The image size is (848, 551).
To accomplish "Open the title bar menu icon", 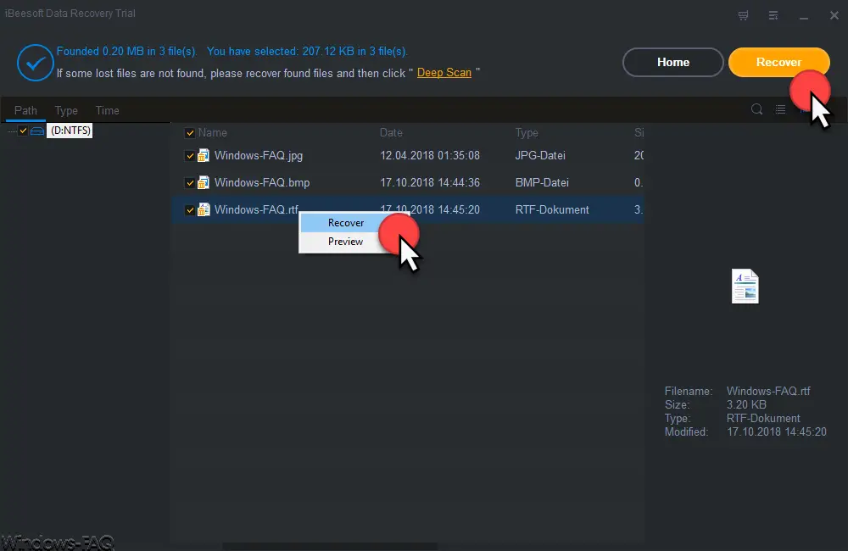I will [x=773, y=15].
